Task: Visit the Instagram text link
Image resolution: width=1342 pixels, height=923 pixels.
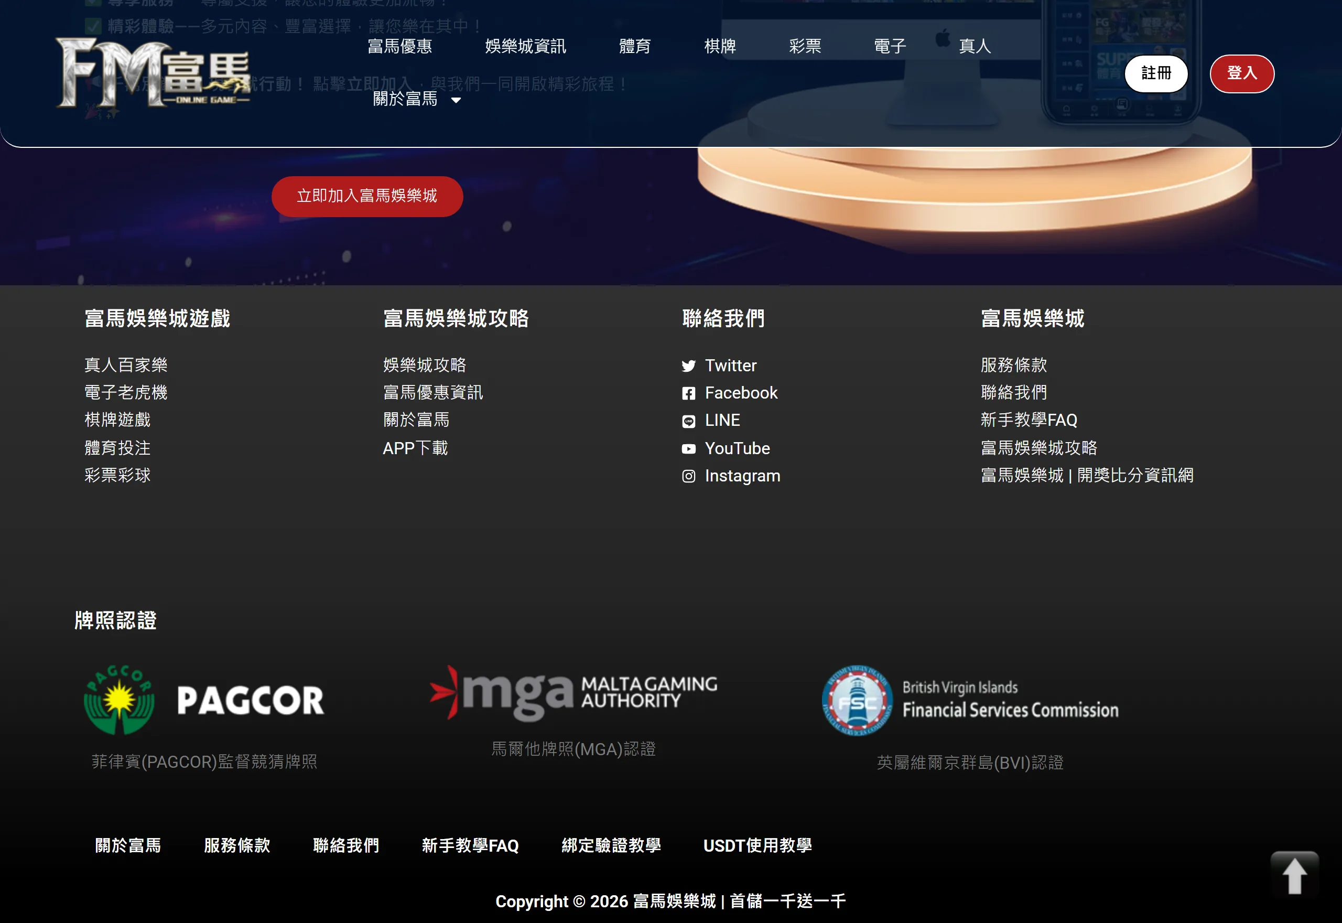Action: click(x=743, y=476)
